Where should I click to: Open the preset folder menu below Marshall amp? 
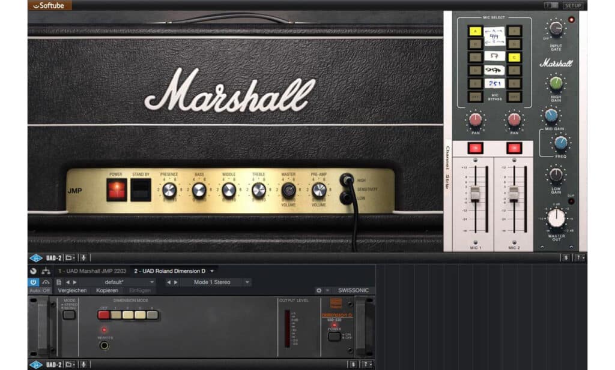click(x=70, y=258)
